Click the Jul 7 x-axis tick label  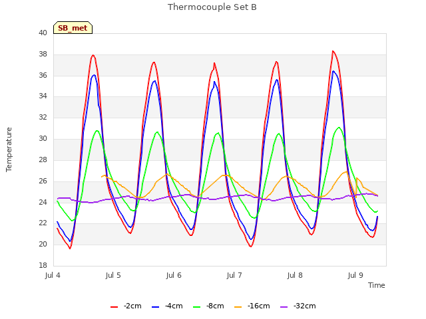(234, 275)
